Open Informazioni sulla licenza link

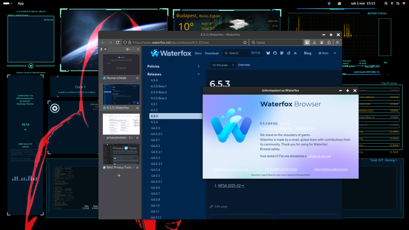[231, 169]
